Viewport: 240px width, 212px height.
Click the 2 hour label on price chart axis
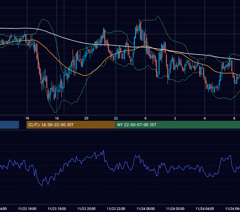point(175,118)
